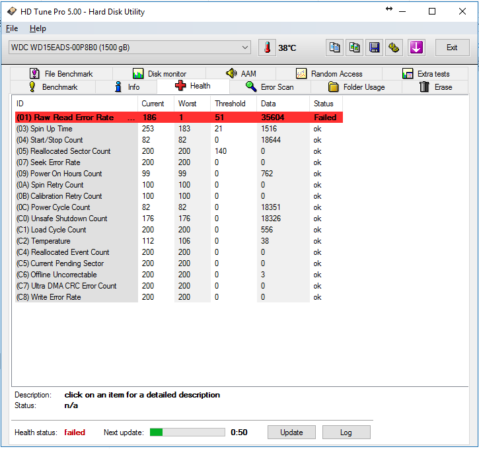Select the (C1) Load Cycle Count row

tap(179, 230)
